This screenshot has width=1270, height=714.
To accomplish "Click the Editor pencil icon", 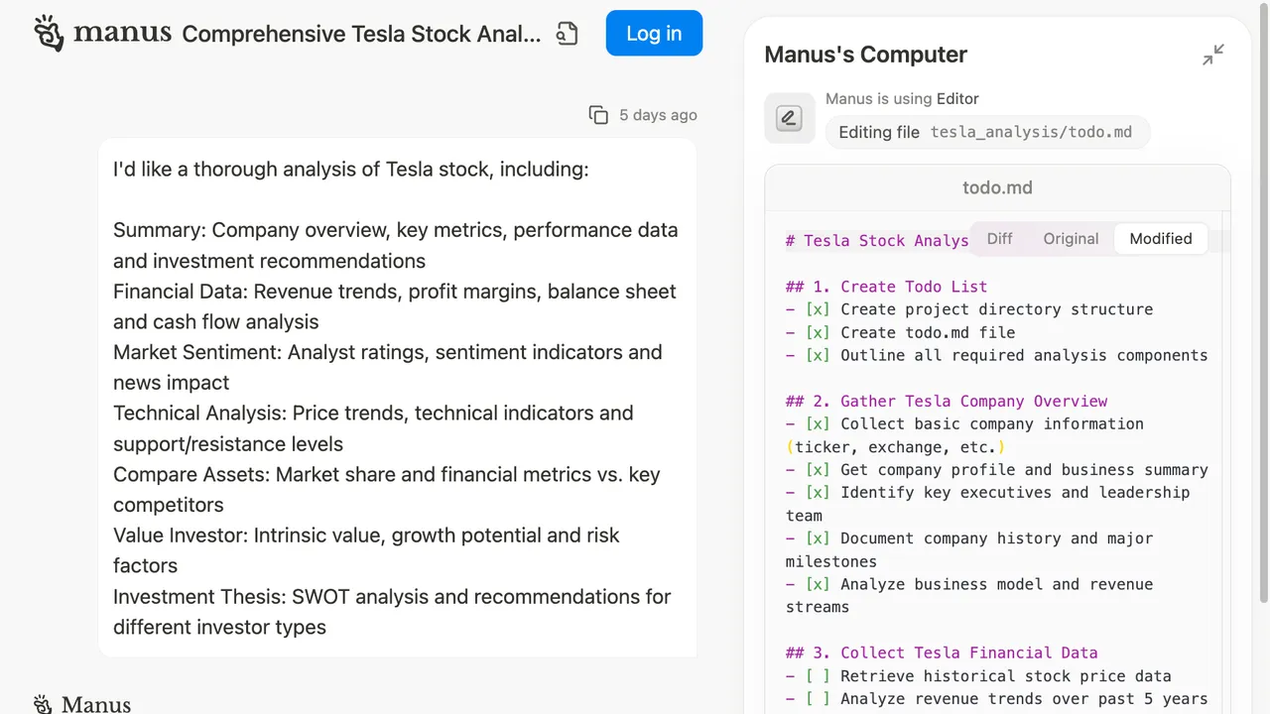I will coord(789,119).
